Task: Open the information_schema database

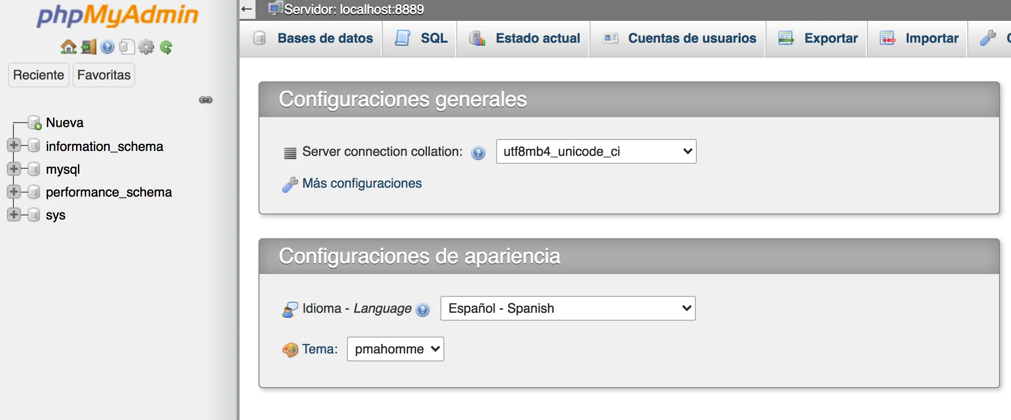Action: pyautogui.click(x=104, y=146)
